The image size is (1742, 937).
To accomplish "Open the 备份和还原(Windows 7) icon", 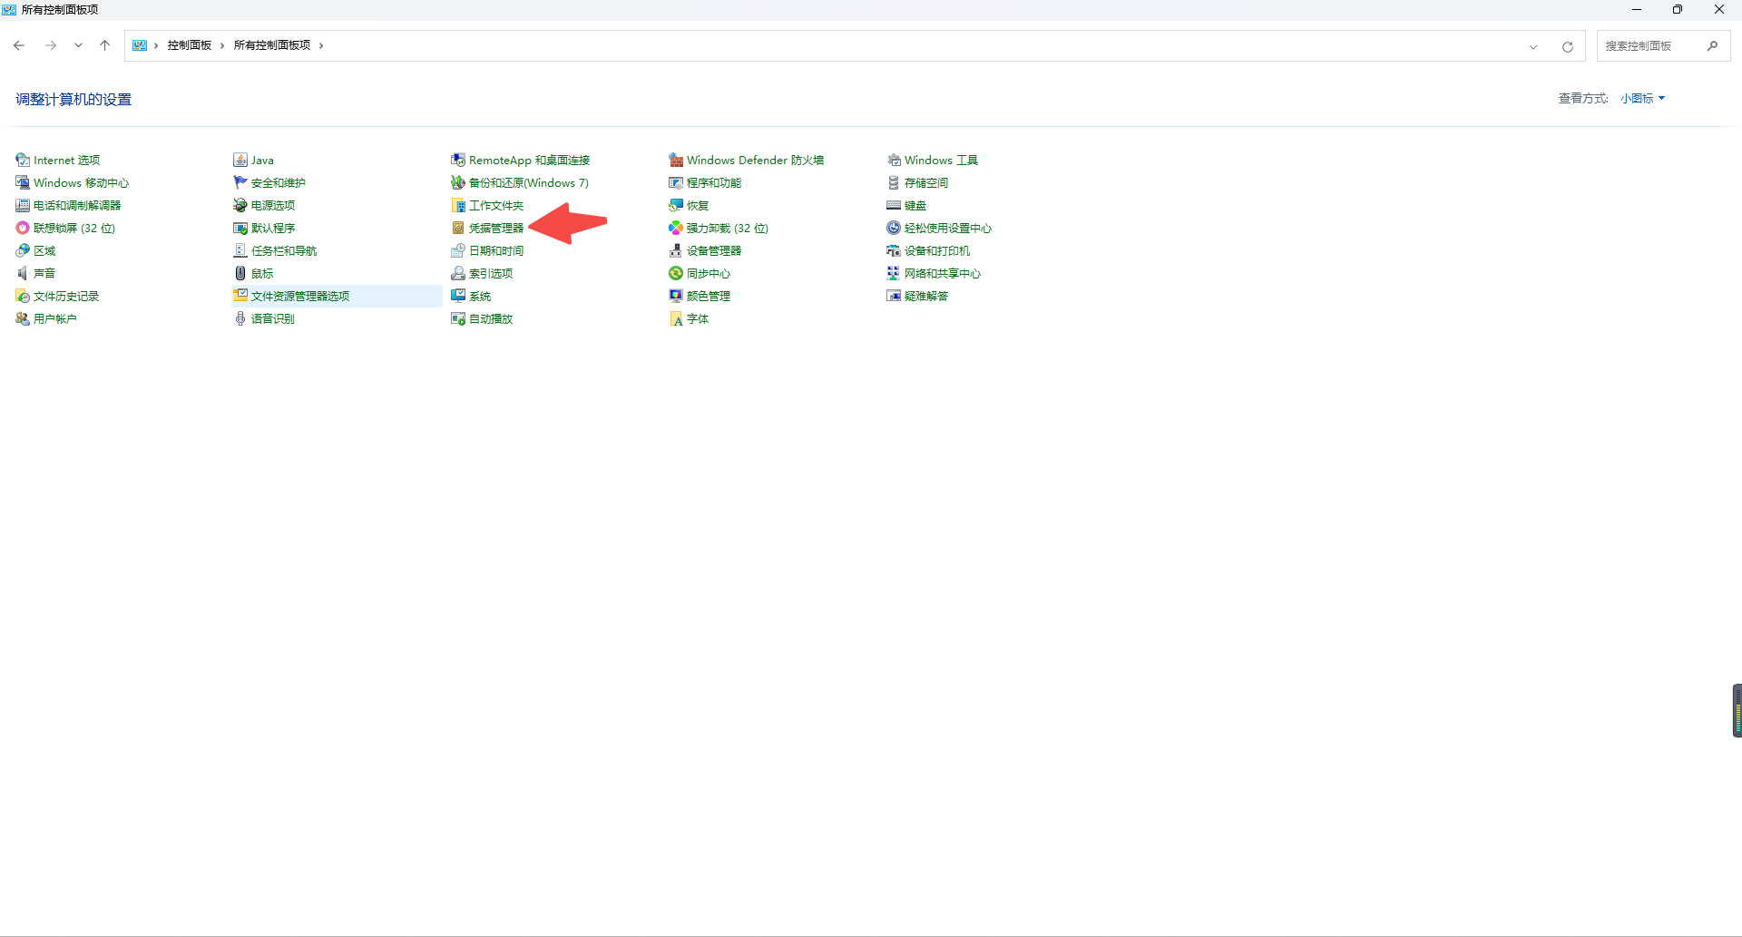I will pos(458,182).
